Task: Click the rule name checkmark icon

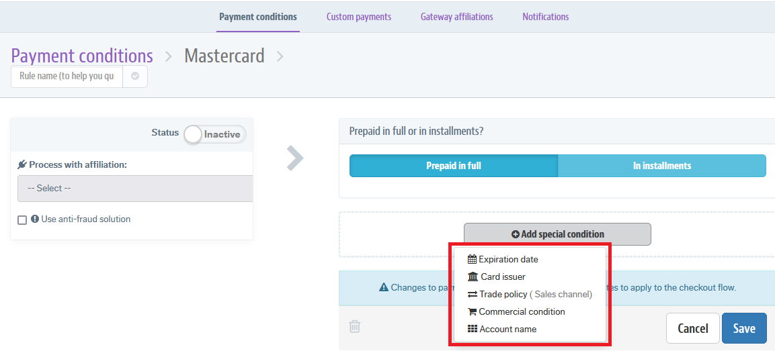Action: tap(135, 77)
